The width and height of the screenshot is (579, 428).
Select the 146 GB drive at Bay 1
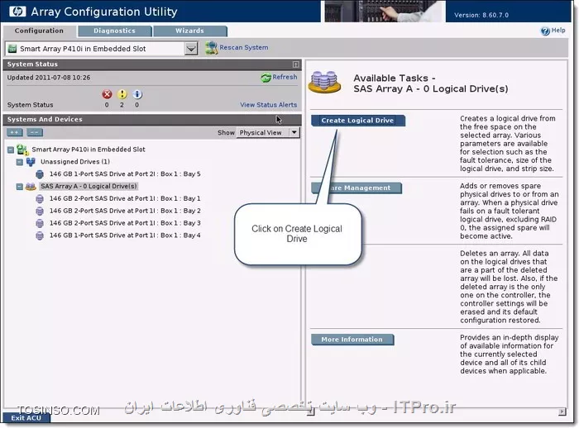[x=125, y=198]
